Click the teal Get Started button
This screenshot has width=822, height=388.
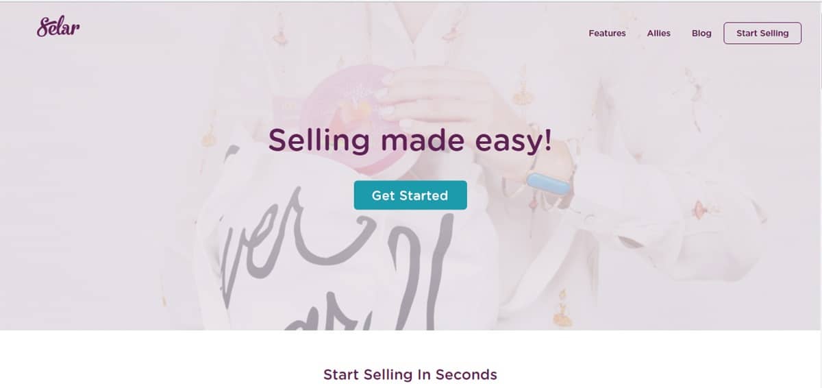(410, 195)
